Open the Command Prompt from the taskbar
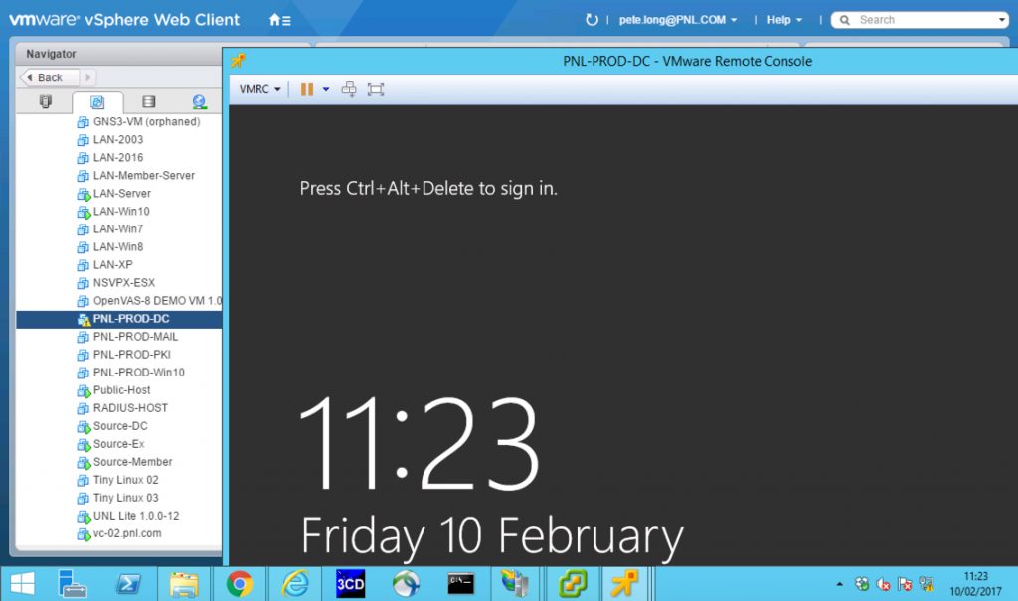Image resolution: width=1018 pixels, height=601 pixels. click(461, 584)
